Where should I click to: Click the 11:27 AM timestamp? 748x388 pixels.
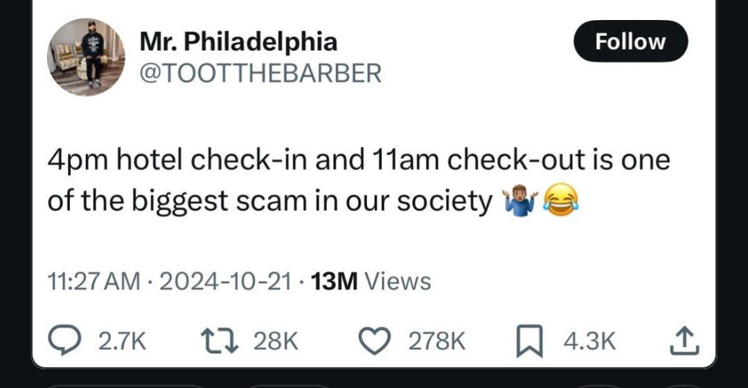94,281
